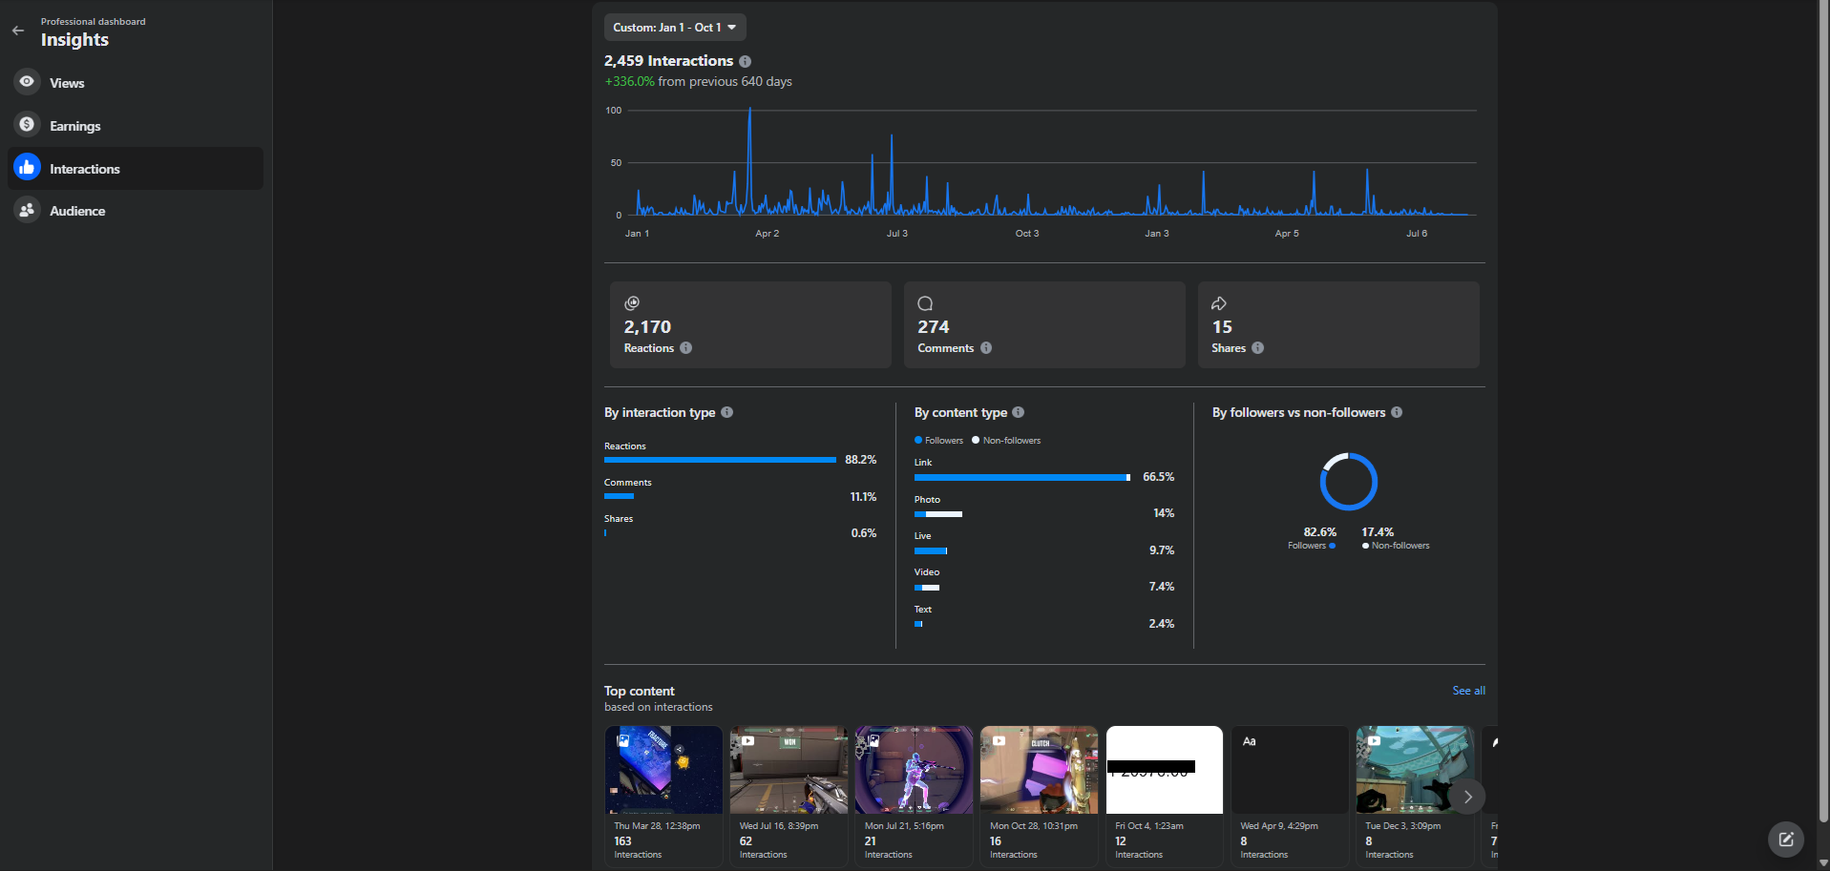The height and width of the screenshot is (871, 1830).
Task: Click info icon next to By interaction type
Action: (727, 412)
